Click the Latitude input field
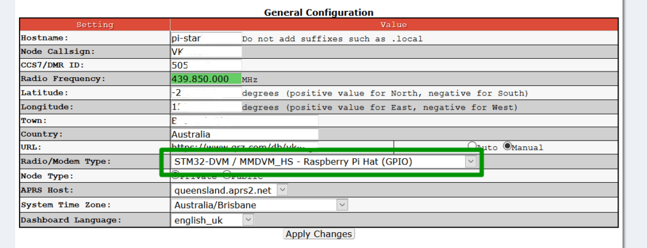 coord(207,92)
